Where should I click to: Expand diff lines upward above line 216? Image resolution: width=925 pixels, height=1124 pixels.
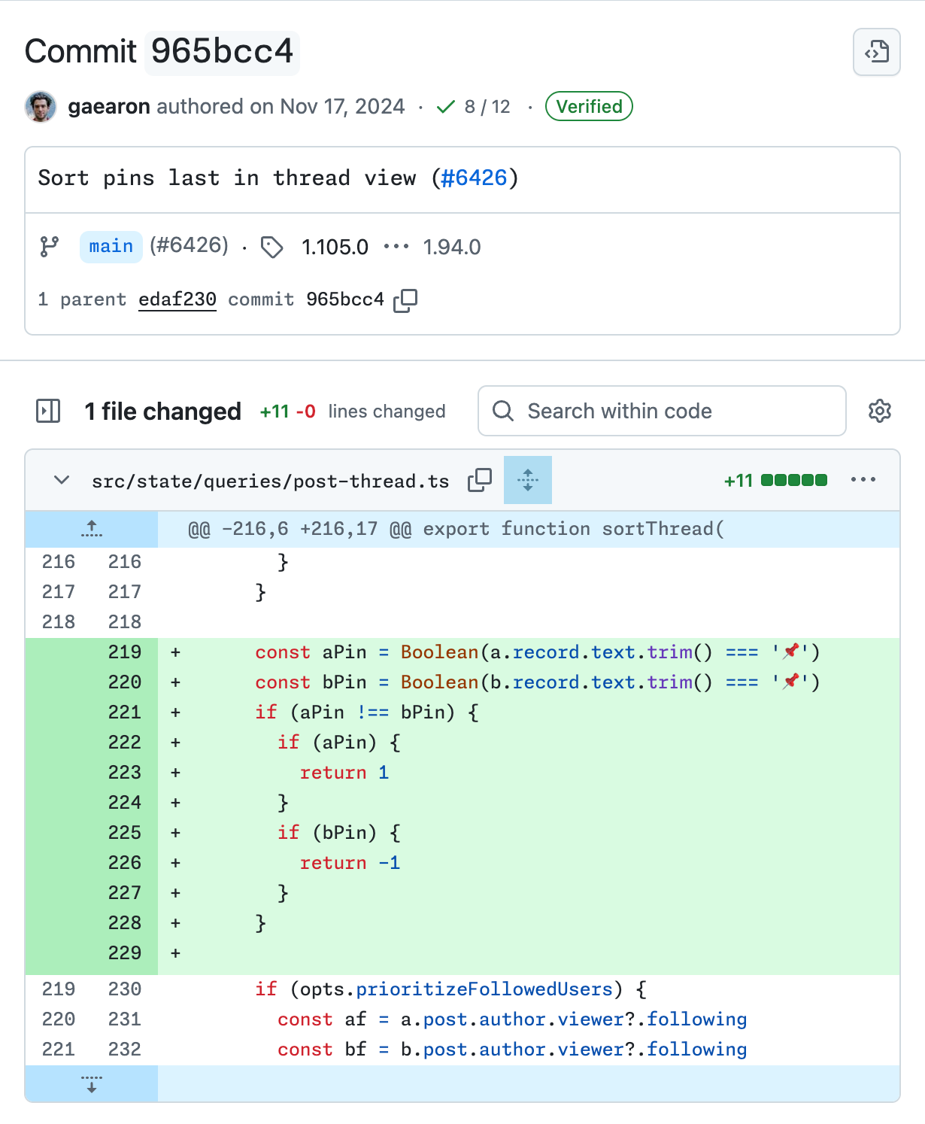[92, 529]
